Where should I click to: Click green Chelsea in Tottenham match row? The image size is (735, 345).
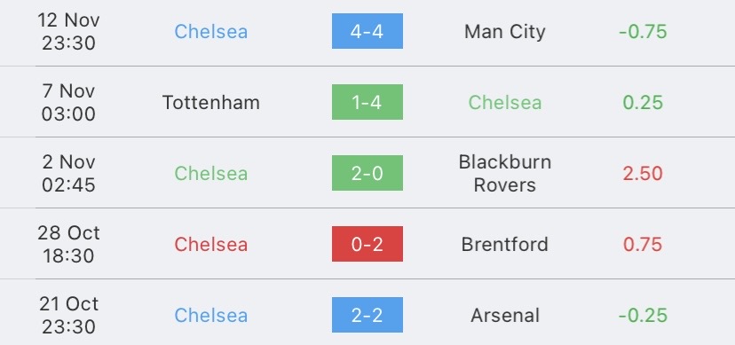point(505,102)
